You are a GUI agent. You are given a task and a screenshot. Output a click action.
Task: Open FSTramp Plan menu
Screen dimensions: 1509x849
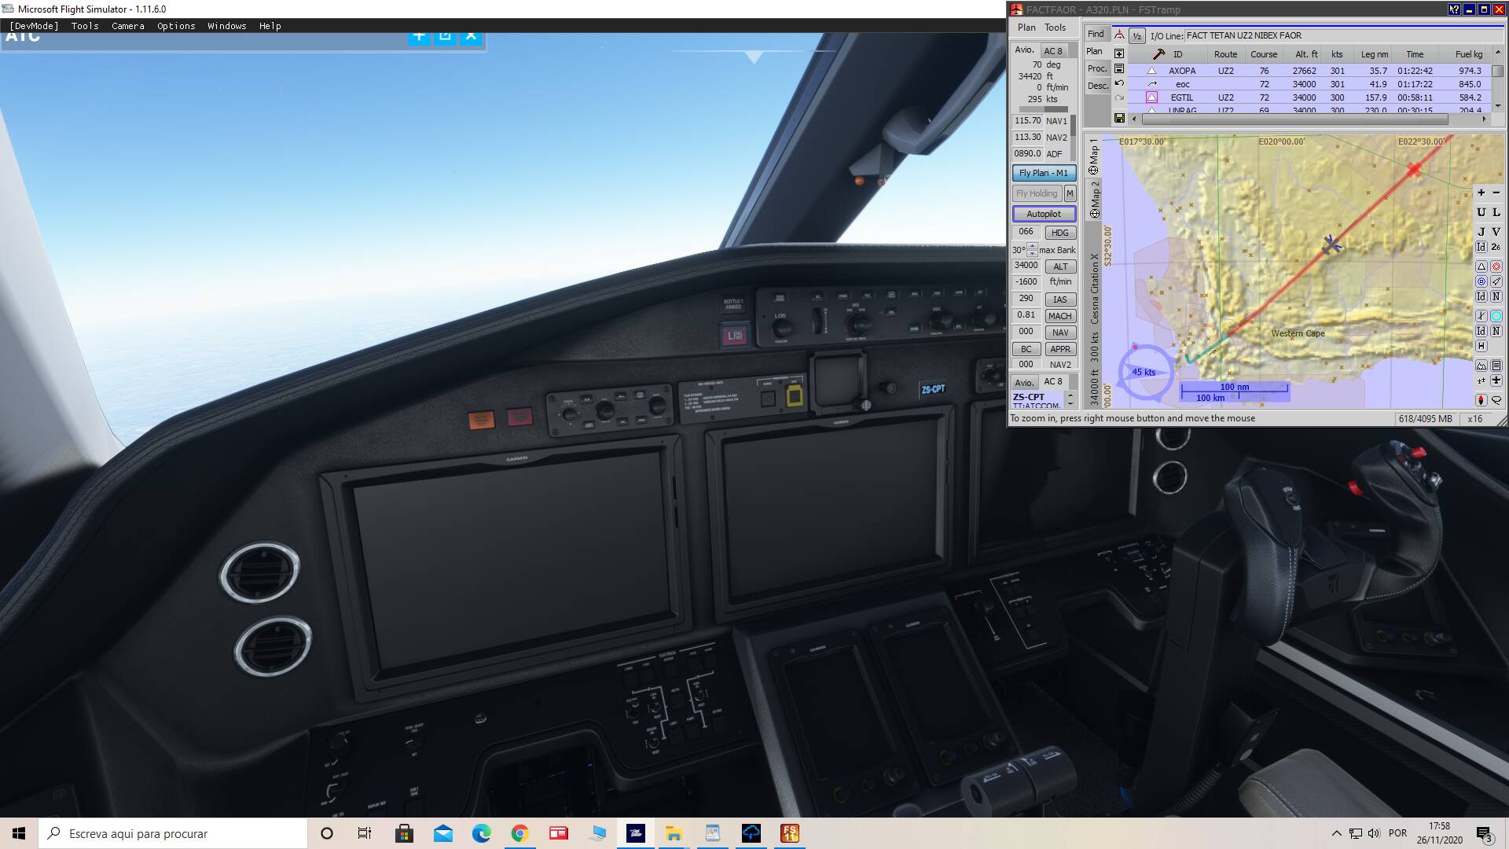[1026, 28]
